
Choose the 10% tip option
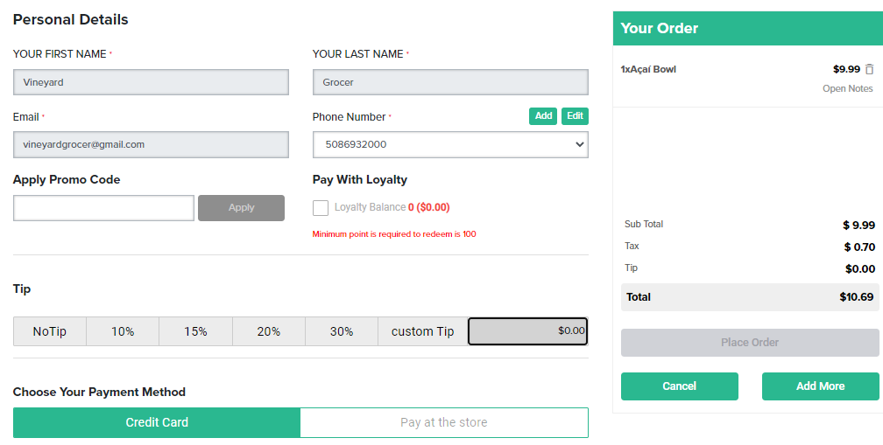click(x=123, y=331)
